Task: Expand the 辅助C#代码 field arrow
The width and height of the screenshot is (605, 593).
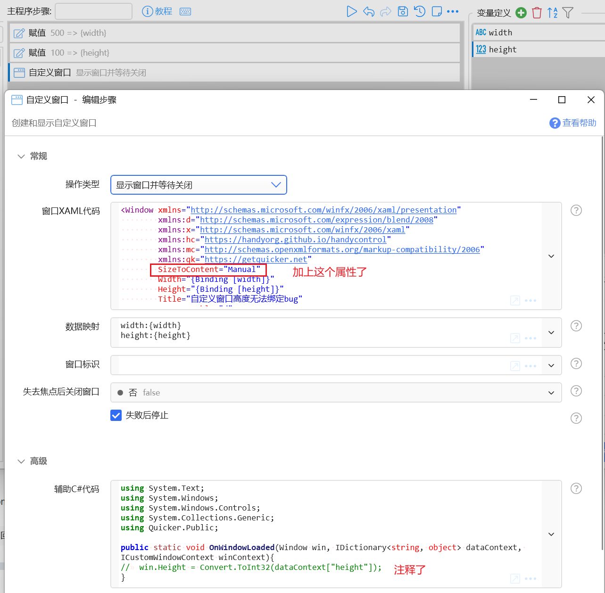Action: click(551, 534)
